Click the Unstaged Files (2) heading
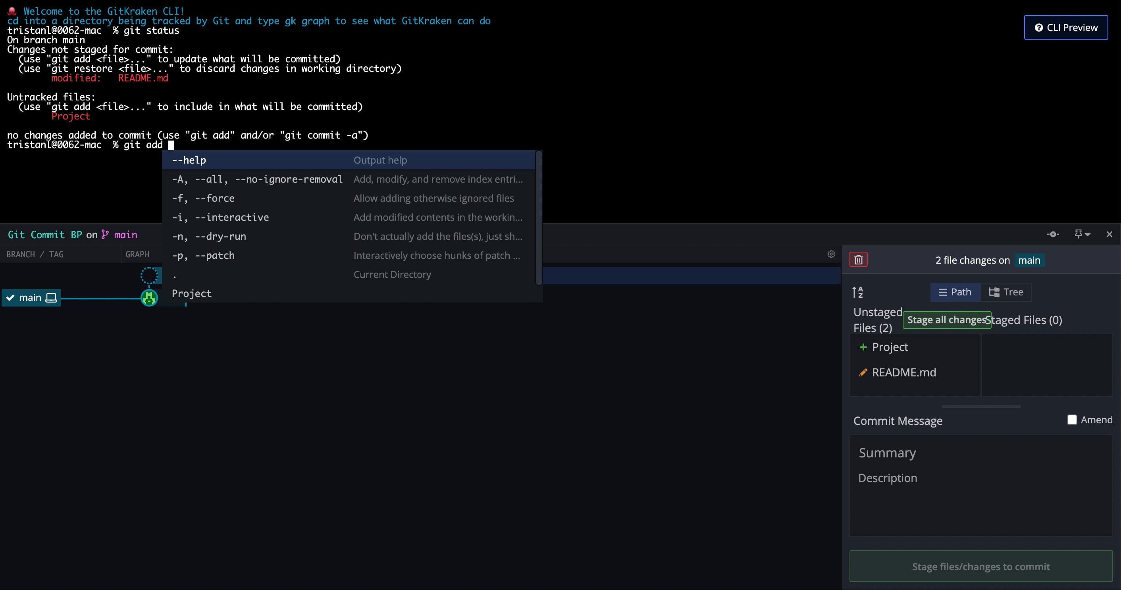The image size is (1121, 590). [878, 320]
